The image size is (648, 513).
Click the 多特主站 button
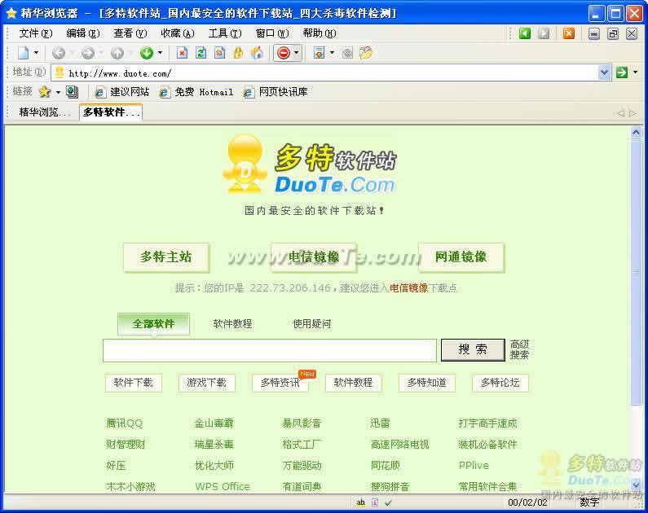click(165, 257)
